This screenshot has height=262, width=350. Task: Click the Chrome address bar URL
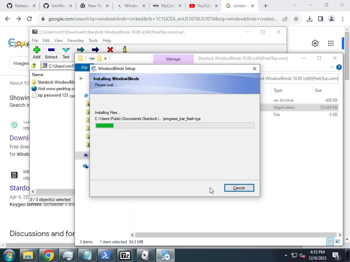163,19
